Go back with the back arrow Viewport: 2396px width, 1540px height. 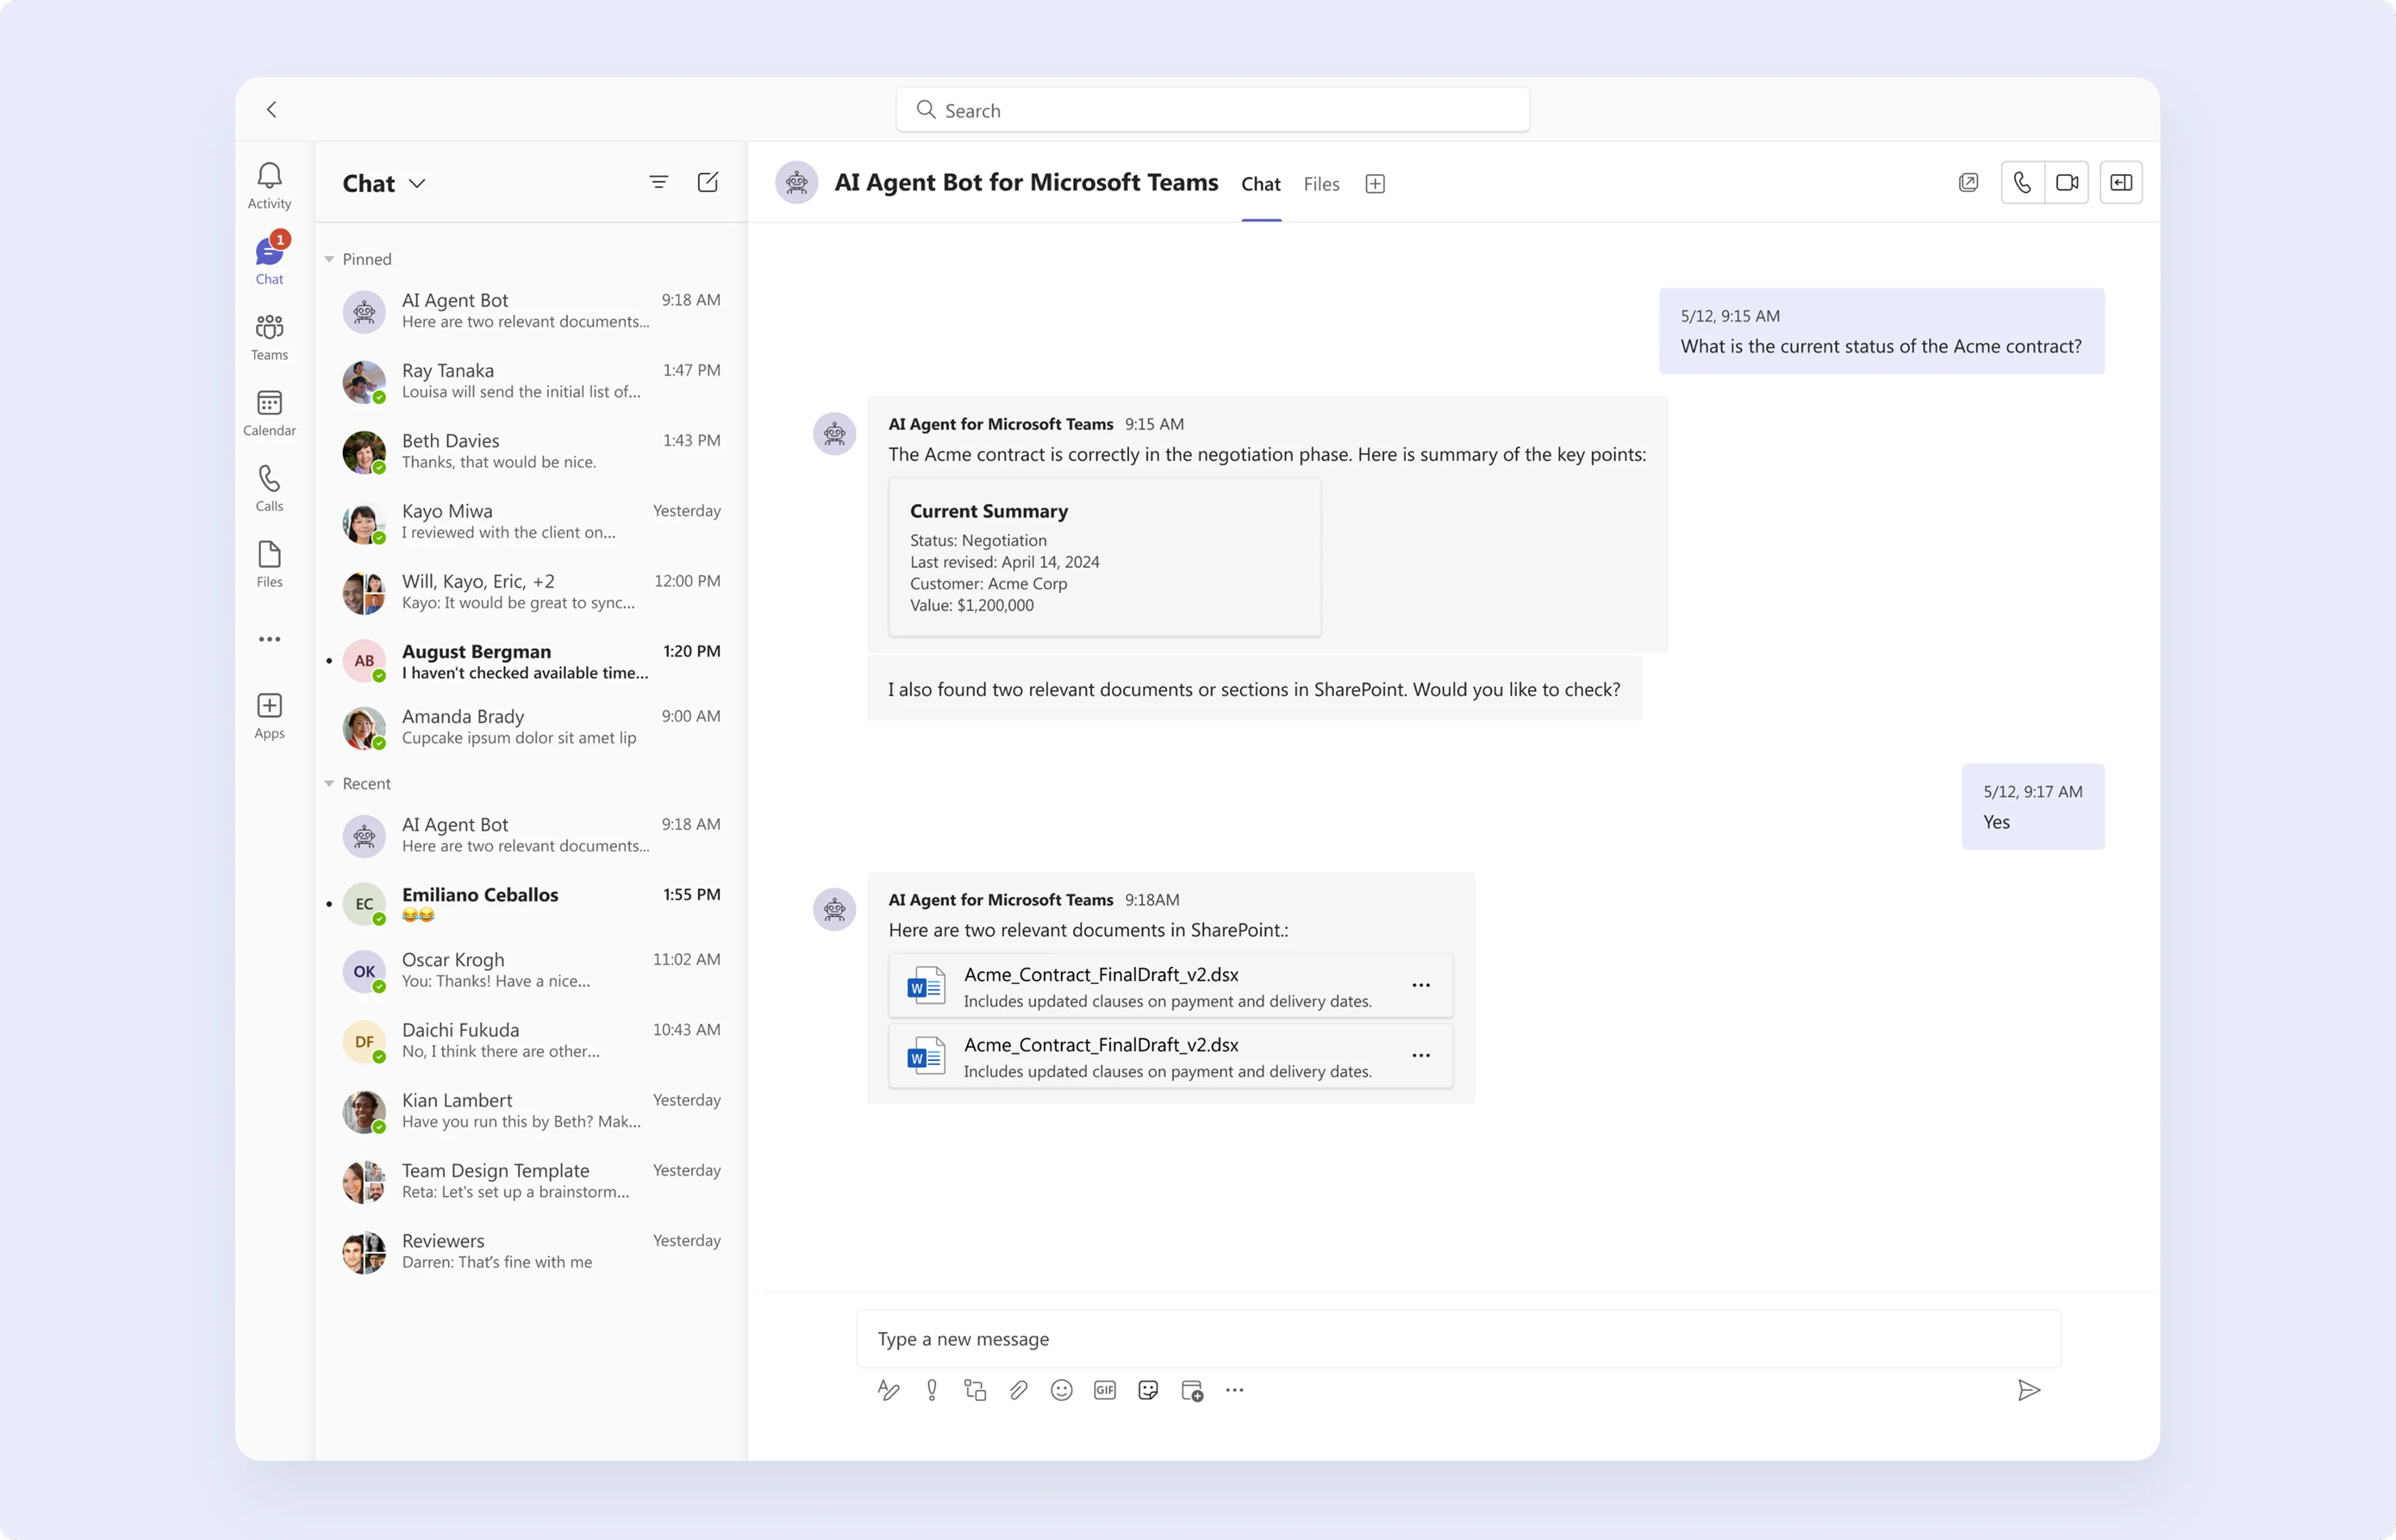tap(272, 109)
